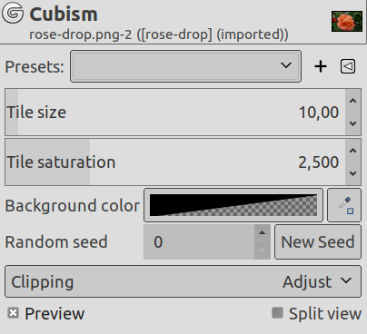The width and height of the screenshot is (367, 334).
Task: Decrease Tile saturation with down arrow
Action: click(x=352, y=173)
